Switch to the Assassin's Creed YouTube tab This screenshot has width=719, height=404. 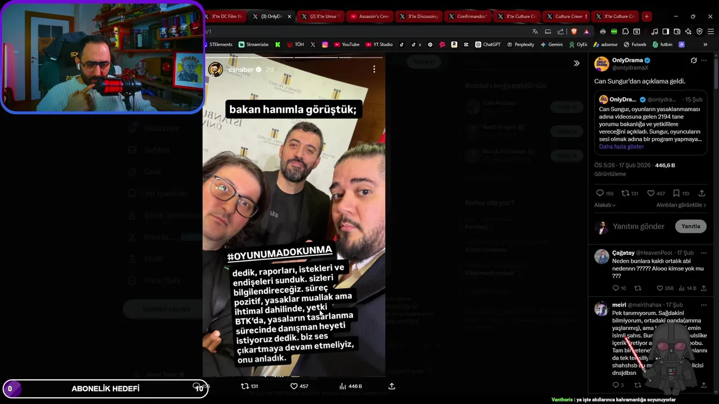tap(370, 16)
